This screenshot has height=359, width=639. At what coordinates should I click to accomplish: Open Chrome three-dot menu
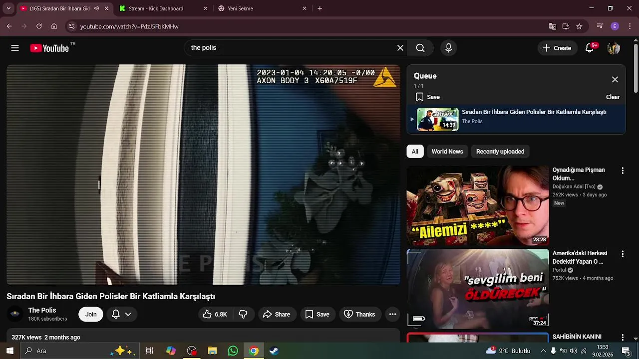[630, 26]
